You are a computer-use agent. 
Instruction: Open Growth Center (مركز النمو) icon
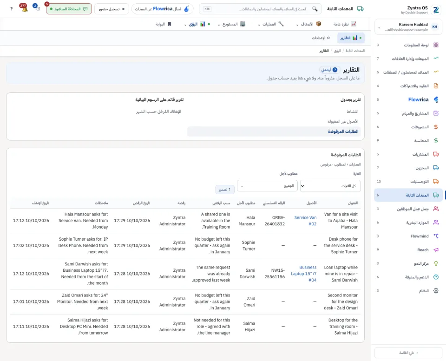[436, 263]
